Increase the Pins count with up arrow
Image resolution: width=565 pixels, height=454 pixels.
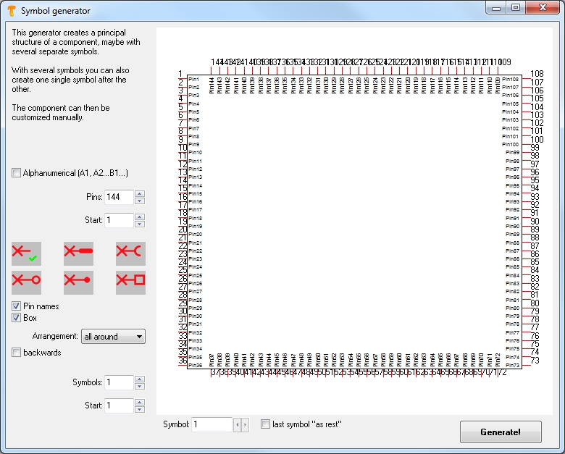[140, 193]
